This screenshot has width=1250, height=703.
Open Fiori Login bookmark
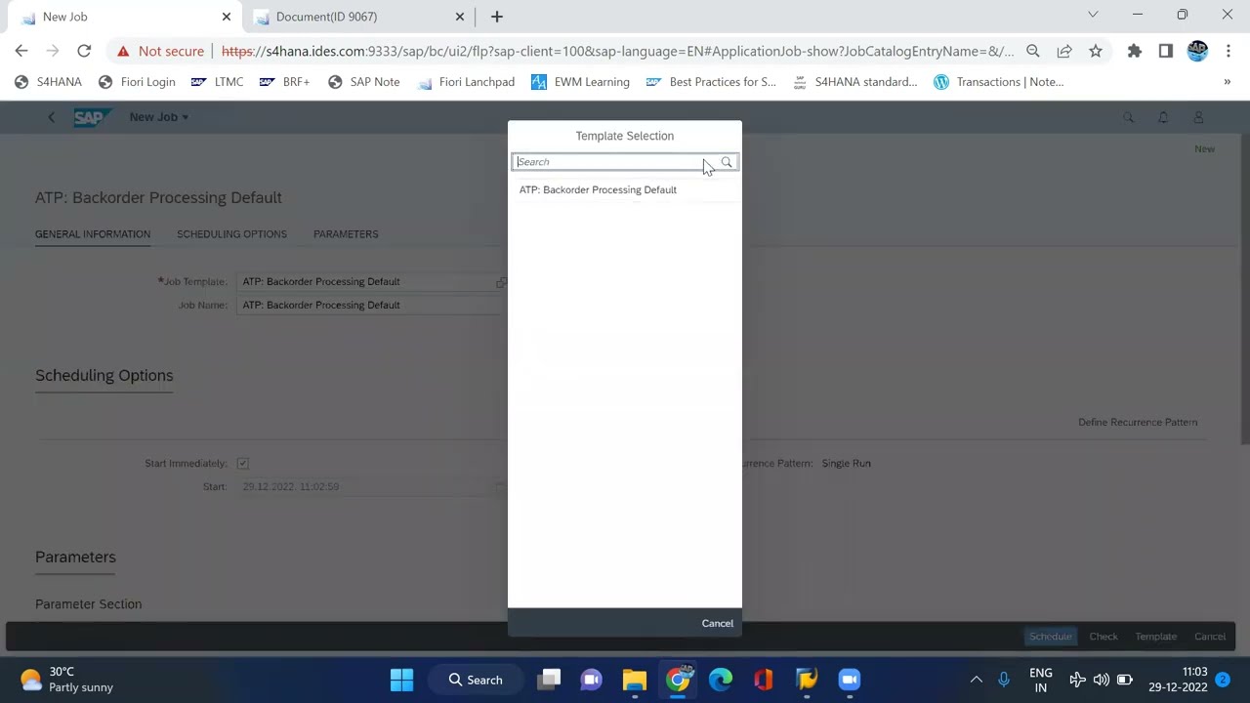[x=137, y=82]
